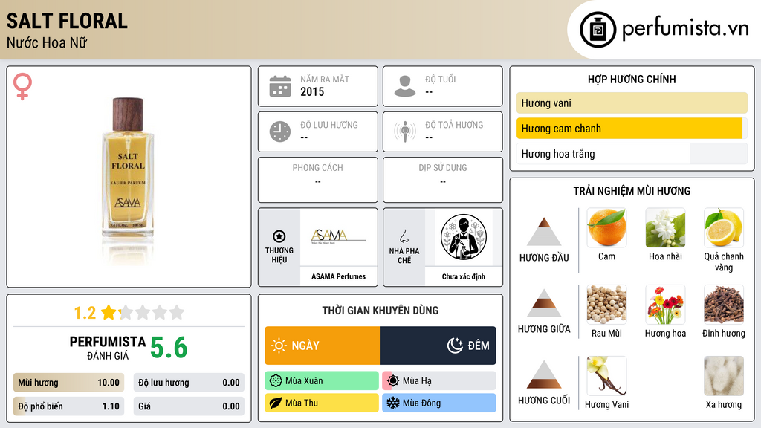Click the Mùa Đông snowflake icon
Screen dimensions: 761x428
[x=393, y=403]
